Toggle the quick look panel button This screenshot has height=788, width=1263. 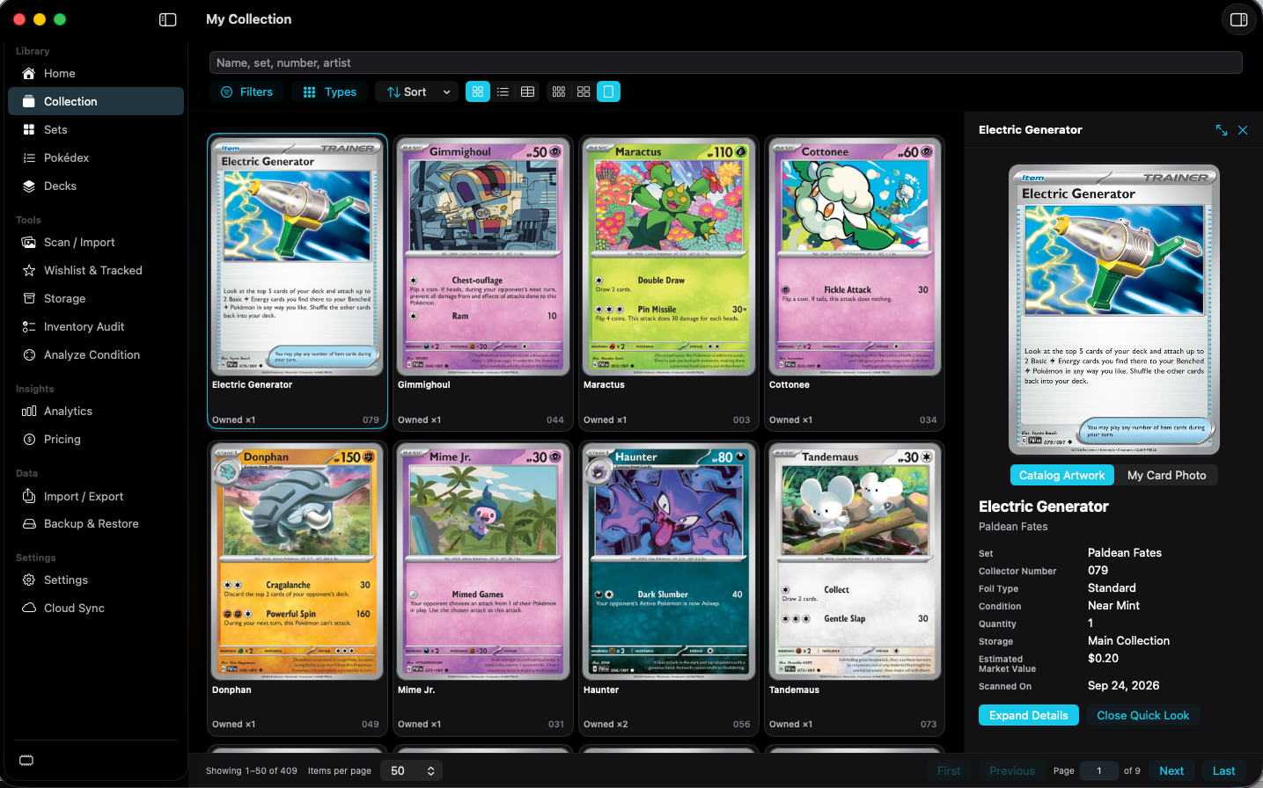click(608, 91)
